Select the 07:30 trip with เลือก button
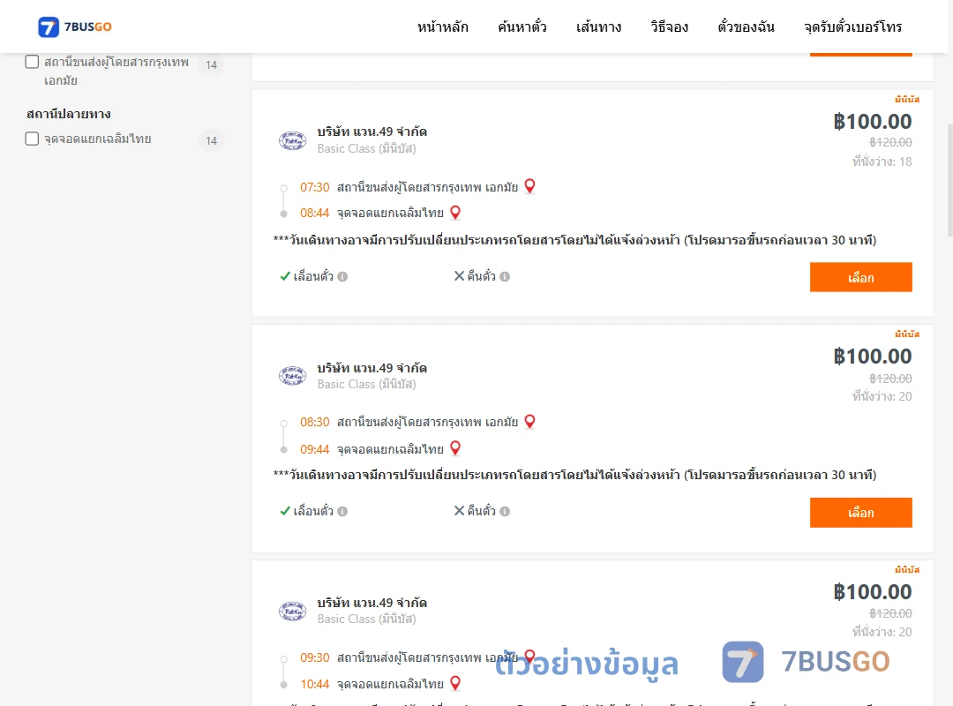Image resolution: width=953 pixels, height=706 pixels. (860, 277)
